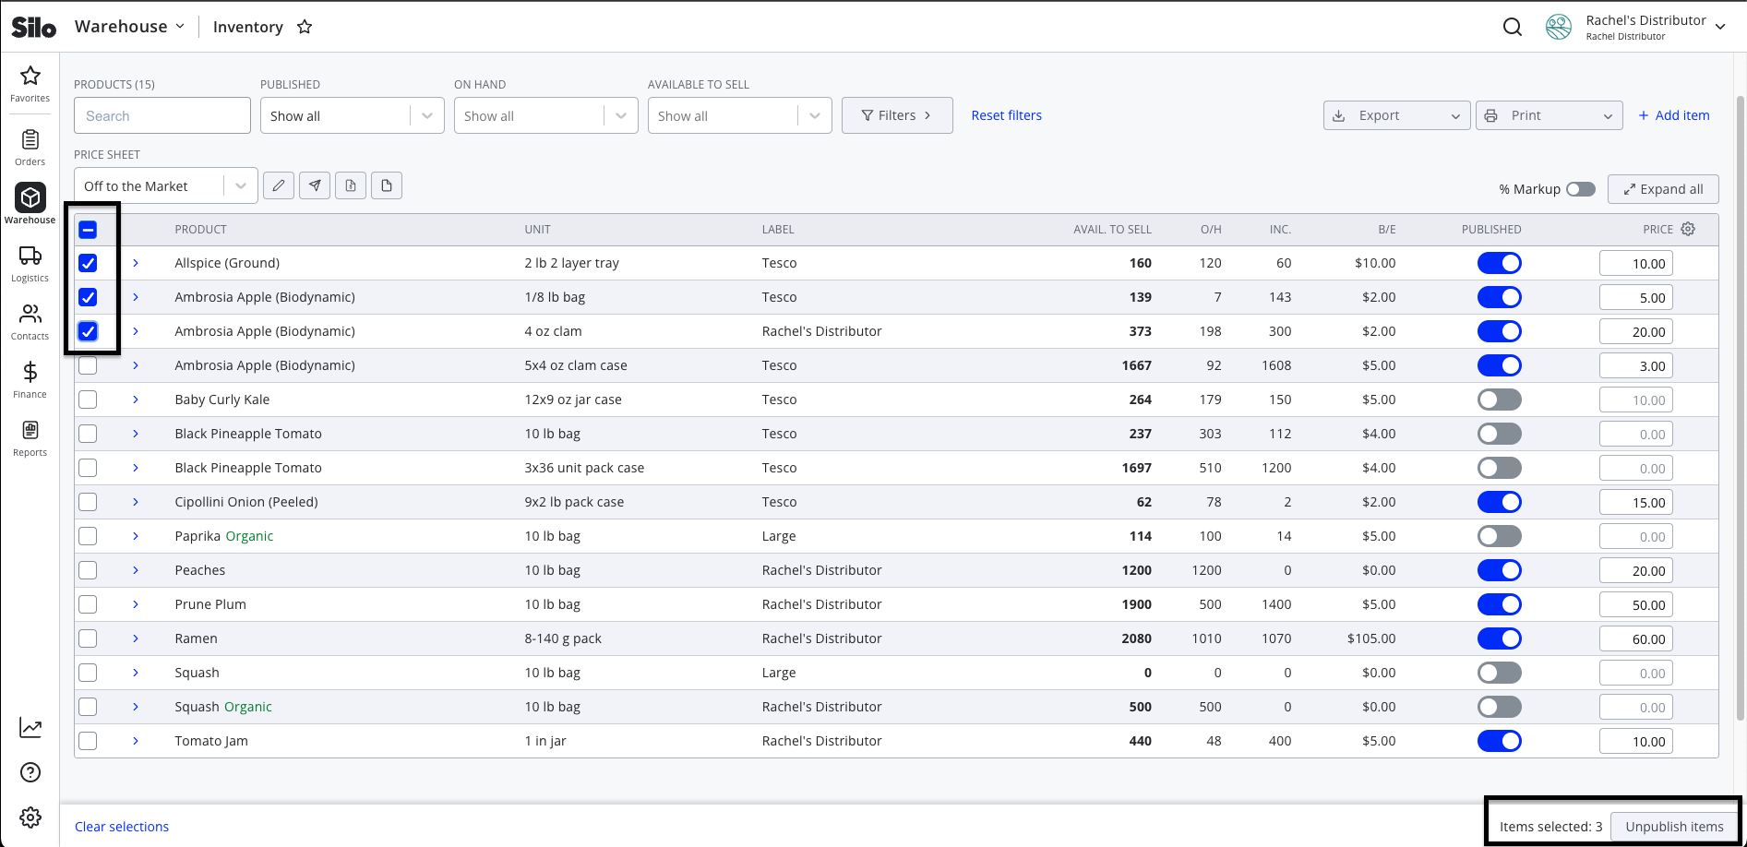
Task: Enable the % Markup toggle
Action: 1580,189
